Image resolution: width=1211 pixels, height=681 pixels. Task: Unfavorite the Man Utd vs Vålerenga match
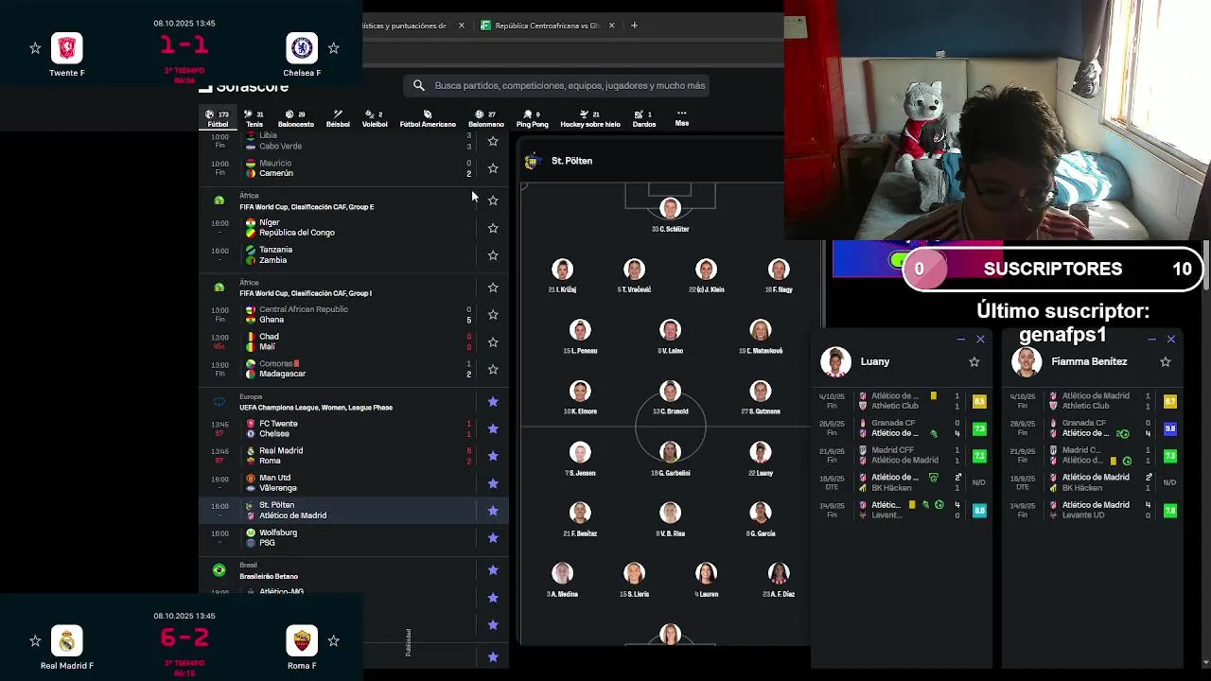[493, 483]
